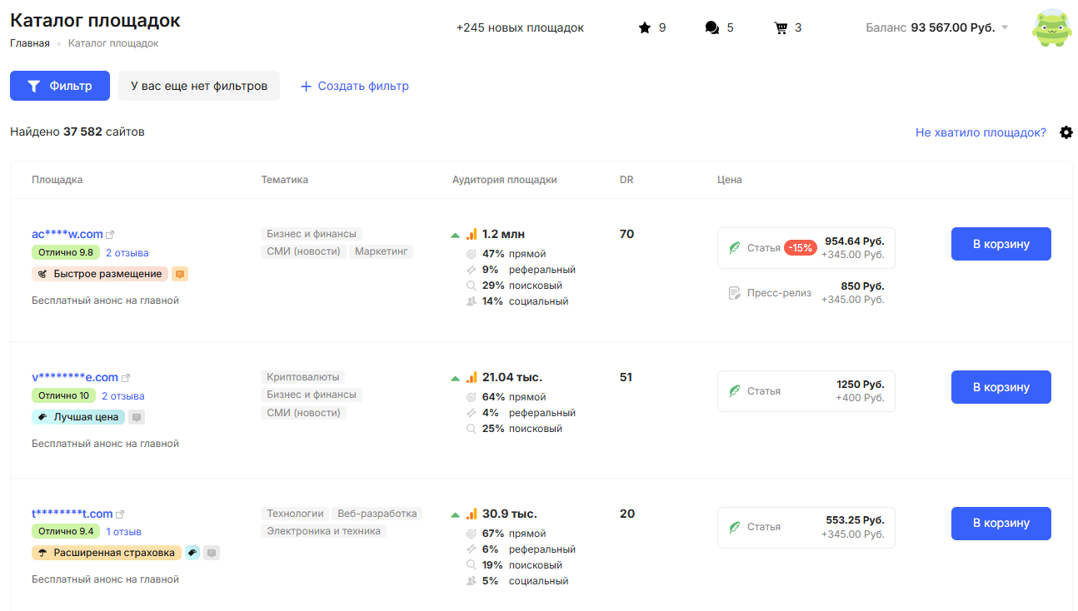Click the blue Фильтр button
Image resolution: width=1078 pixels, height=611 pixels.
(x=60, y=86)
